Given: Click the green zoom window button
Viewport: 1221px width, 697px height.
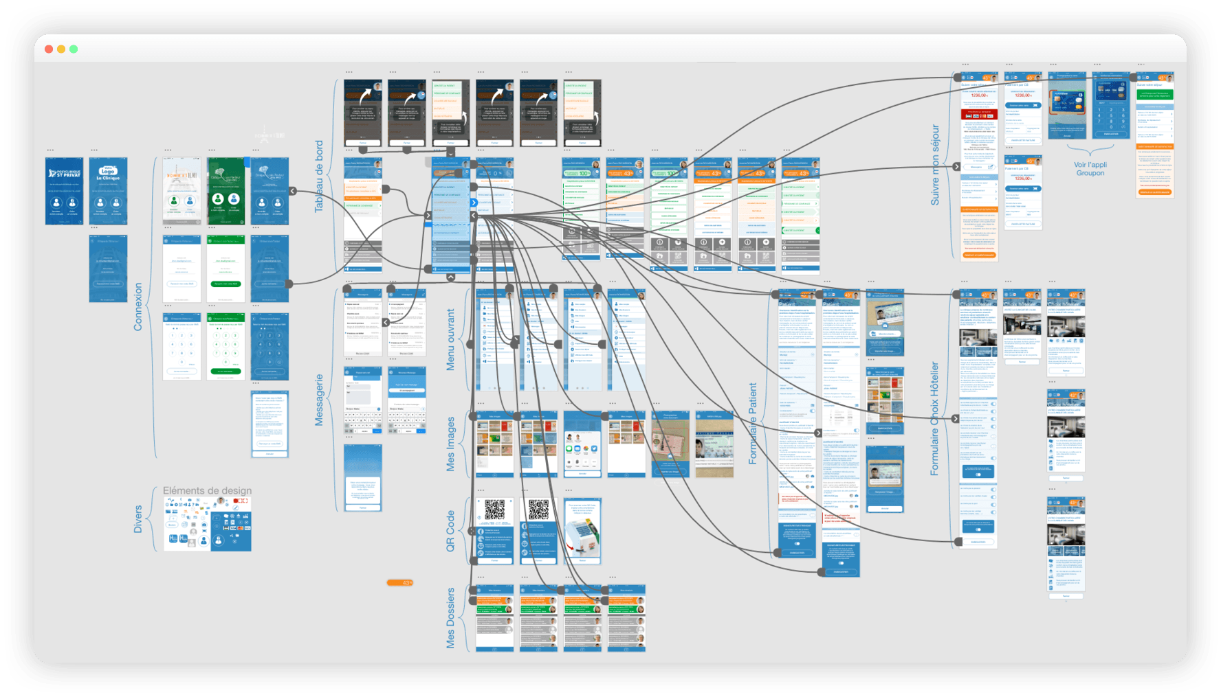Looking at the screenshot, I should click(74, 49).
